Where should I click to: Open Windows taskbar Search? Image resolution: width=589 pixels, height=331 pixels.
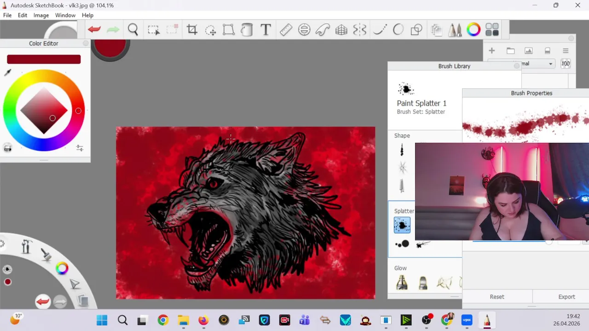122,320
